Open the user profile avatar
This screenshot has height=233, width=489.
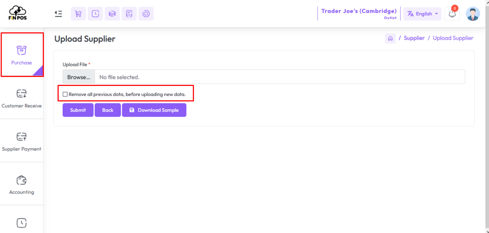[x=472, y=14]
